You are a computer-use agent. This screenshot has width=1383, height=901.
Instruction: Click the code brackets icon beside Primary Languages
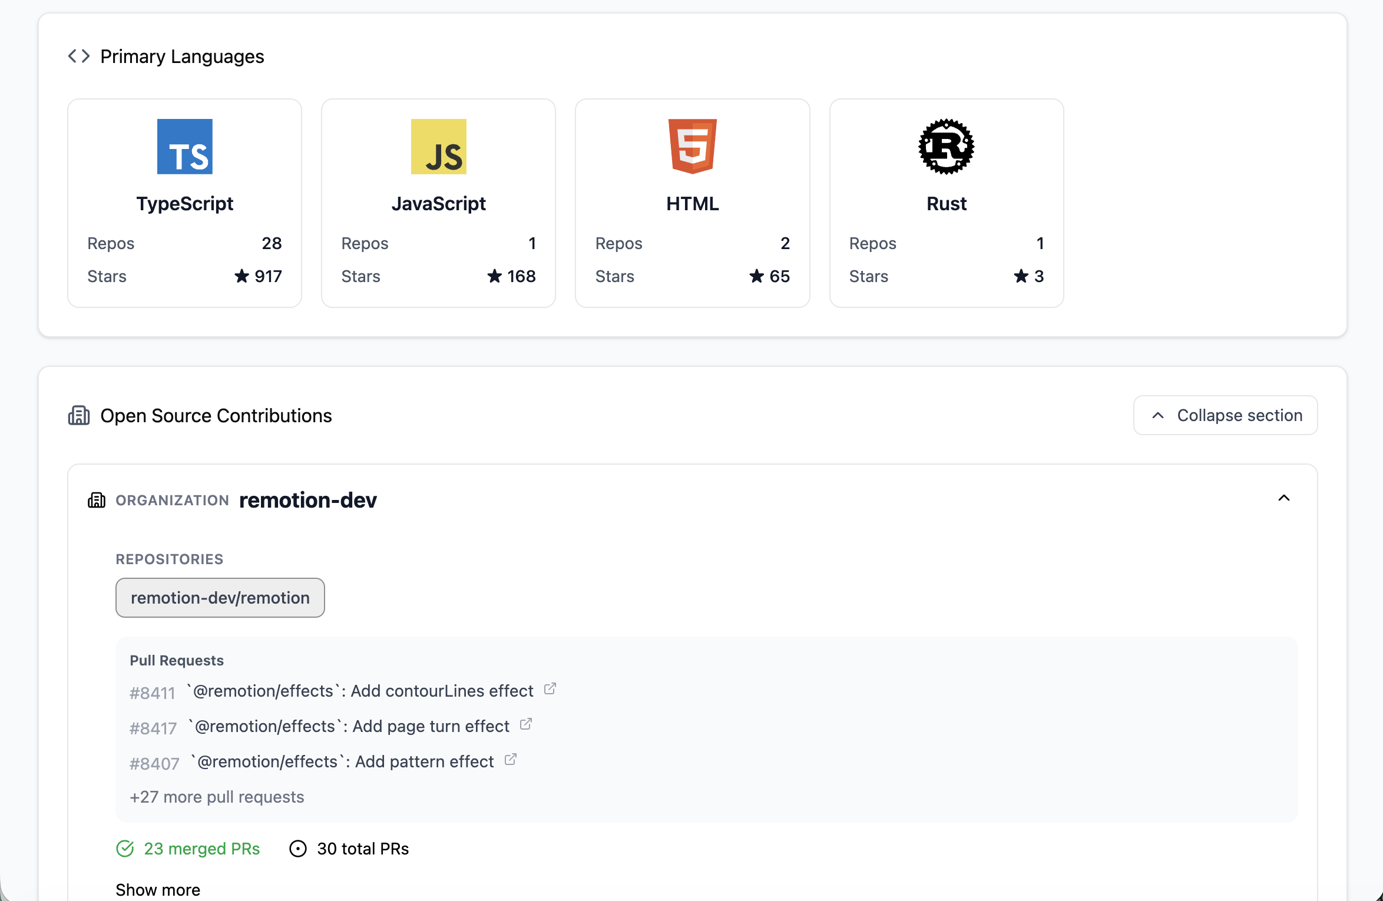click(x=79, y=56)
